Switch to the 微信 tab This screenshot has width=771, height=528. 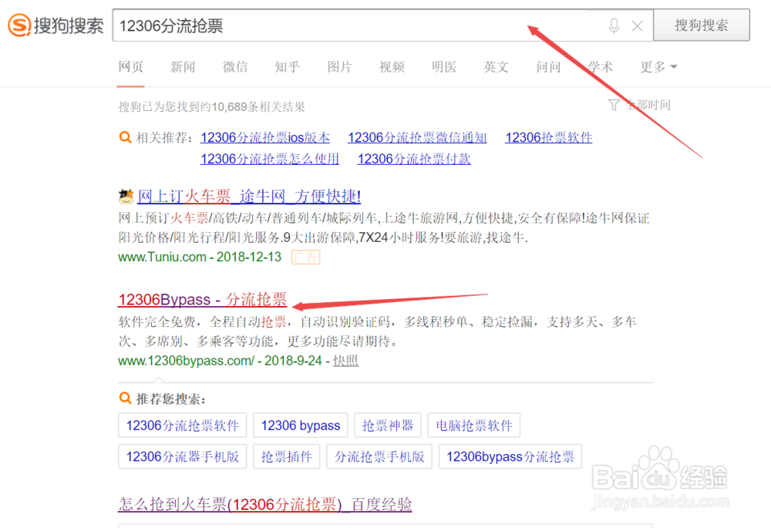tap(235, 67)
